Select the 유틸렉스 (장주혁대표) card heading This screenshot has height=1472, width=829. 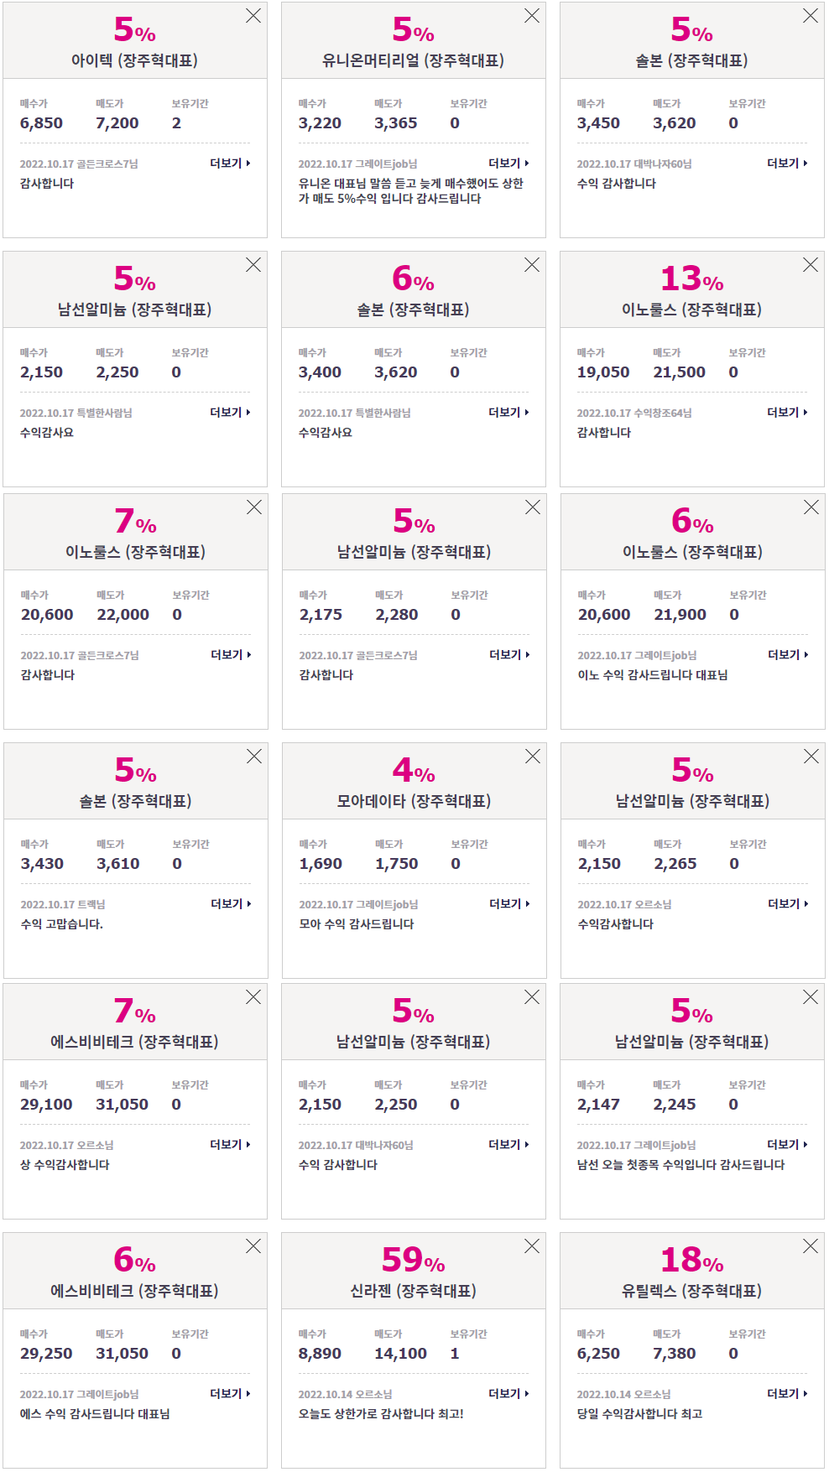click(691, 1291)
